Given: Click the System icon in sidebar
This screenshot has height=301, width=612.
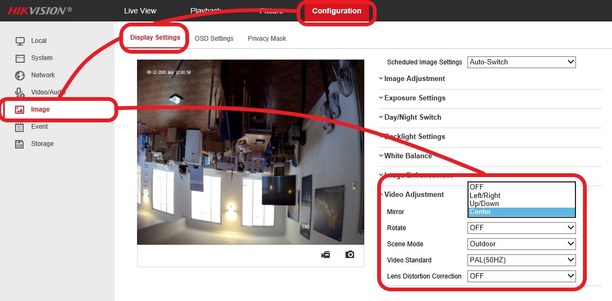Looking at the screenshot, I should tap(20, 58).
